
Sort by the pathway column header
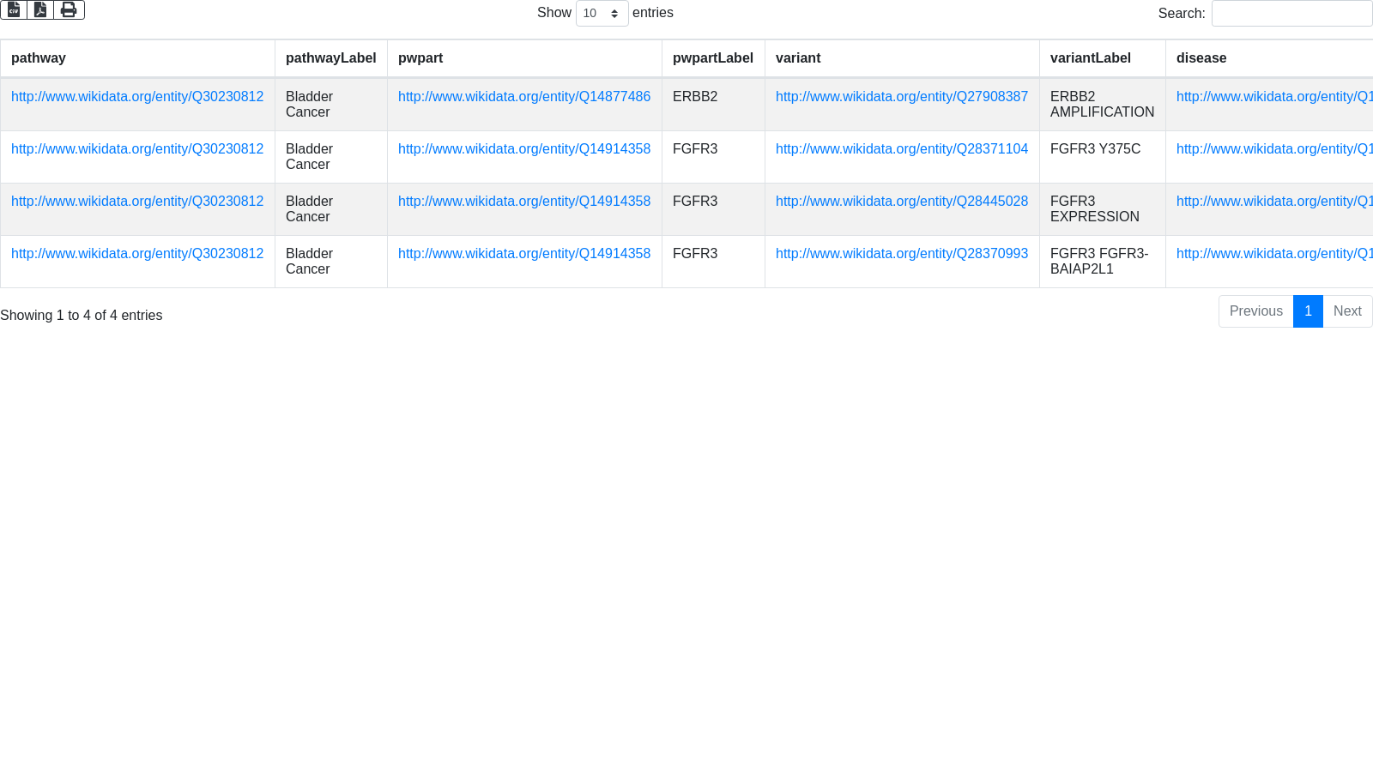[x=39, y=58]
